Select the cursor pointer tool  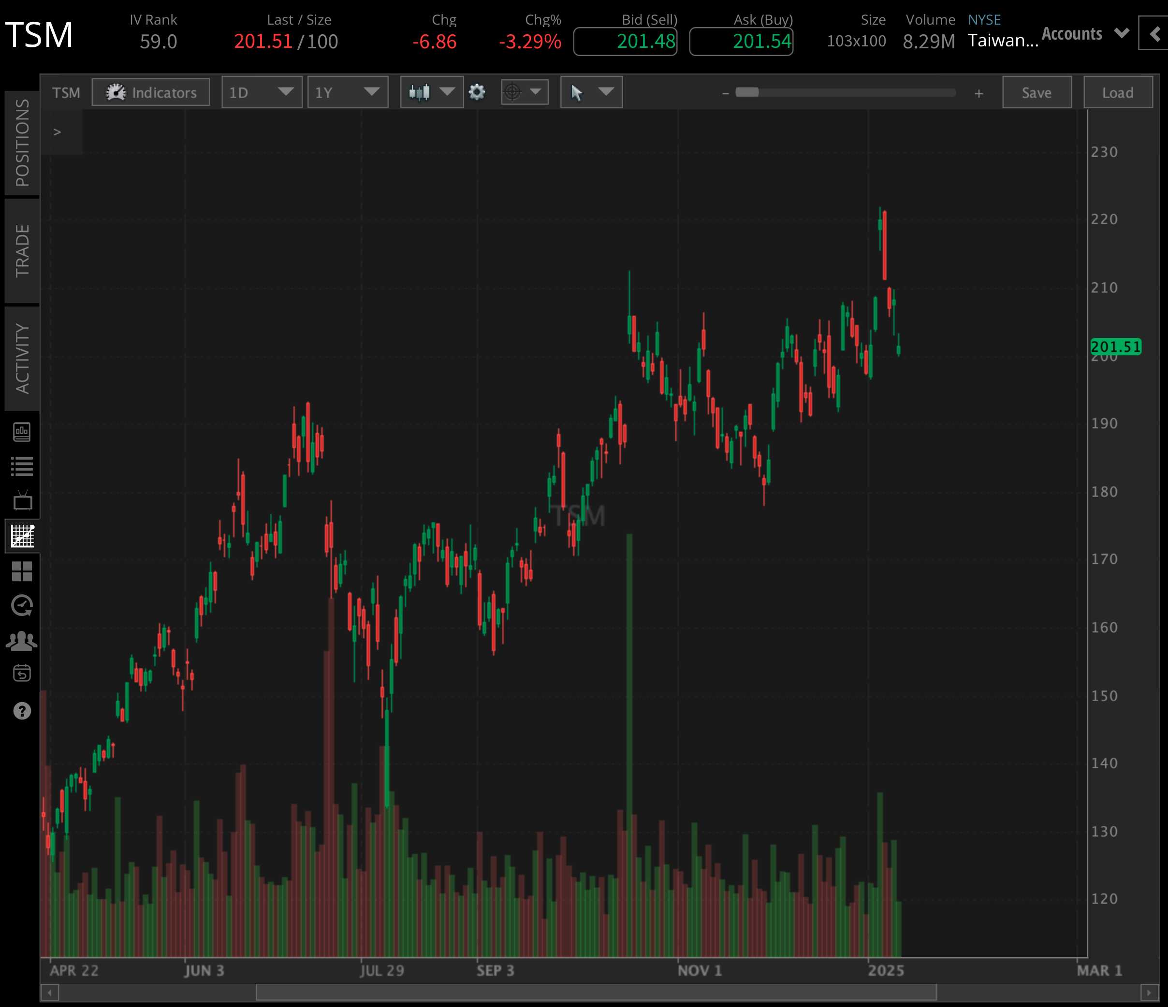click(x=576, y=92)
